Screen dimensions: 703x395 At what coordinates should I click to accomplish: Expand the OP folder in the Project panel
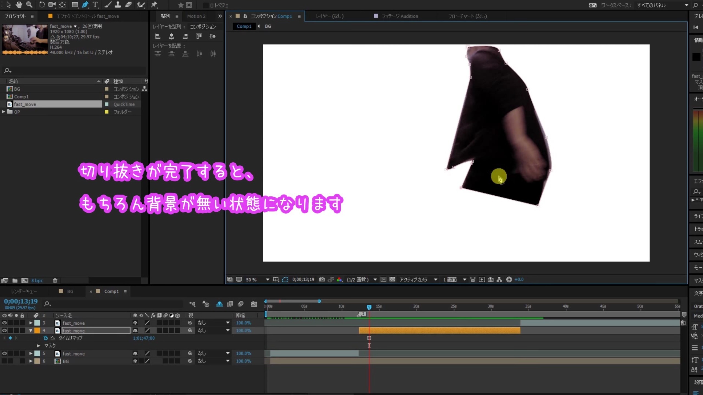point(3,112)
